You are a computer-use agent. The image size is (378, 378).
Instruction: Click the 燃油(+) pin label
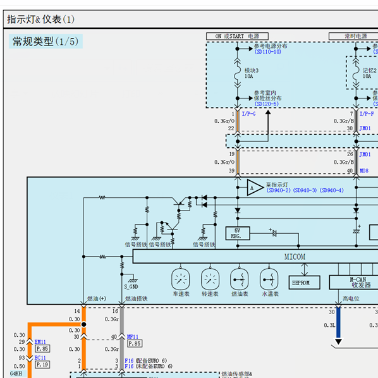point(97,299)
